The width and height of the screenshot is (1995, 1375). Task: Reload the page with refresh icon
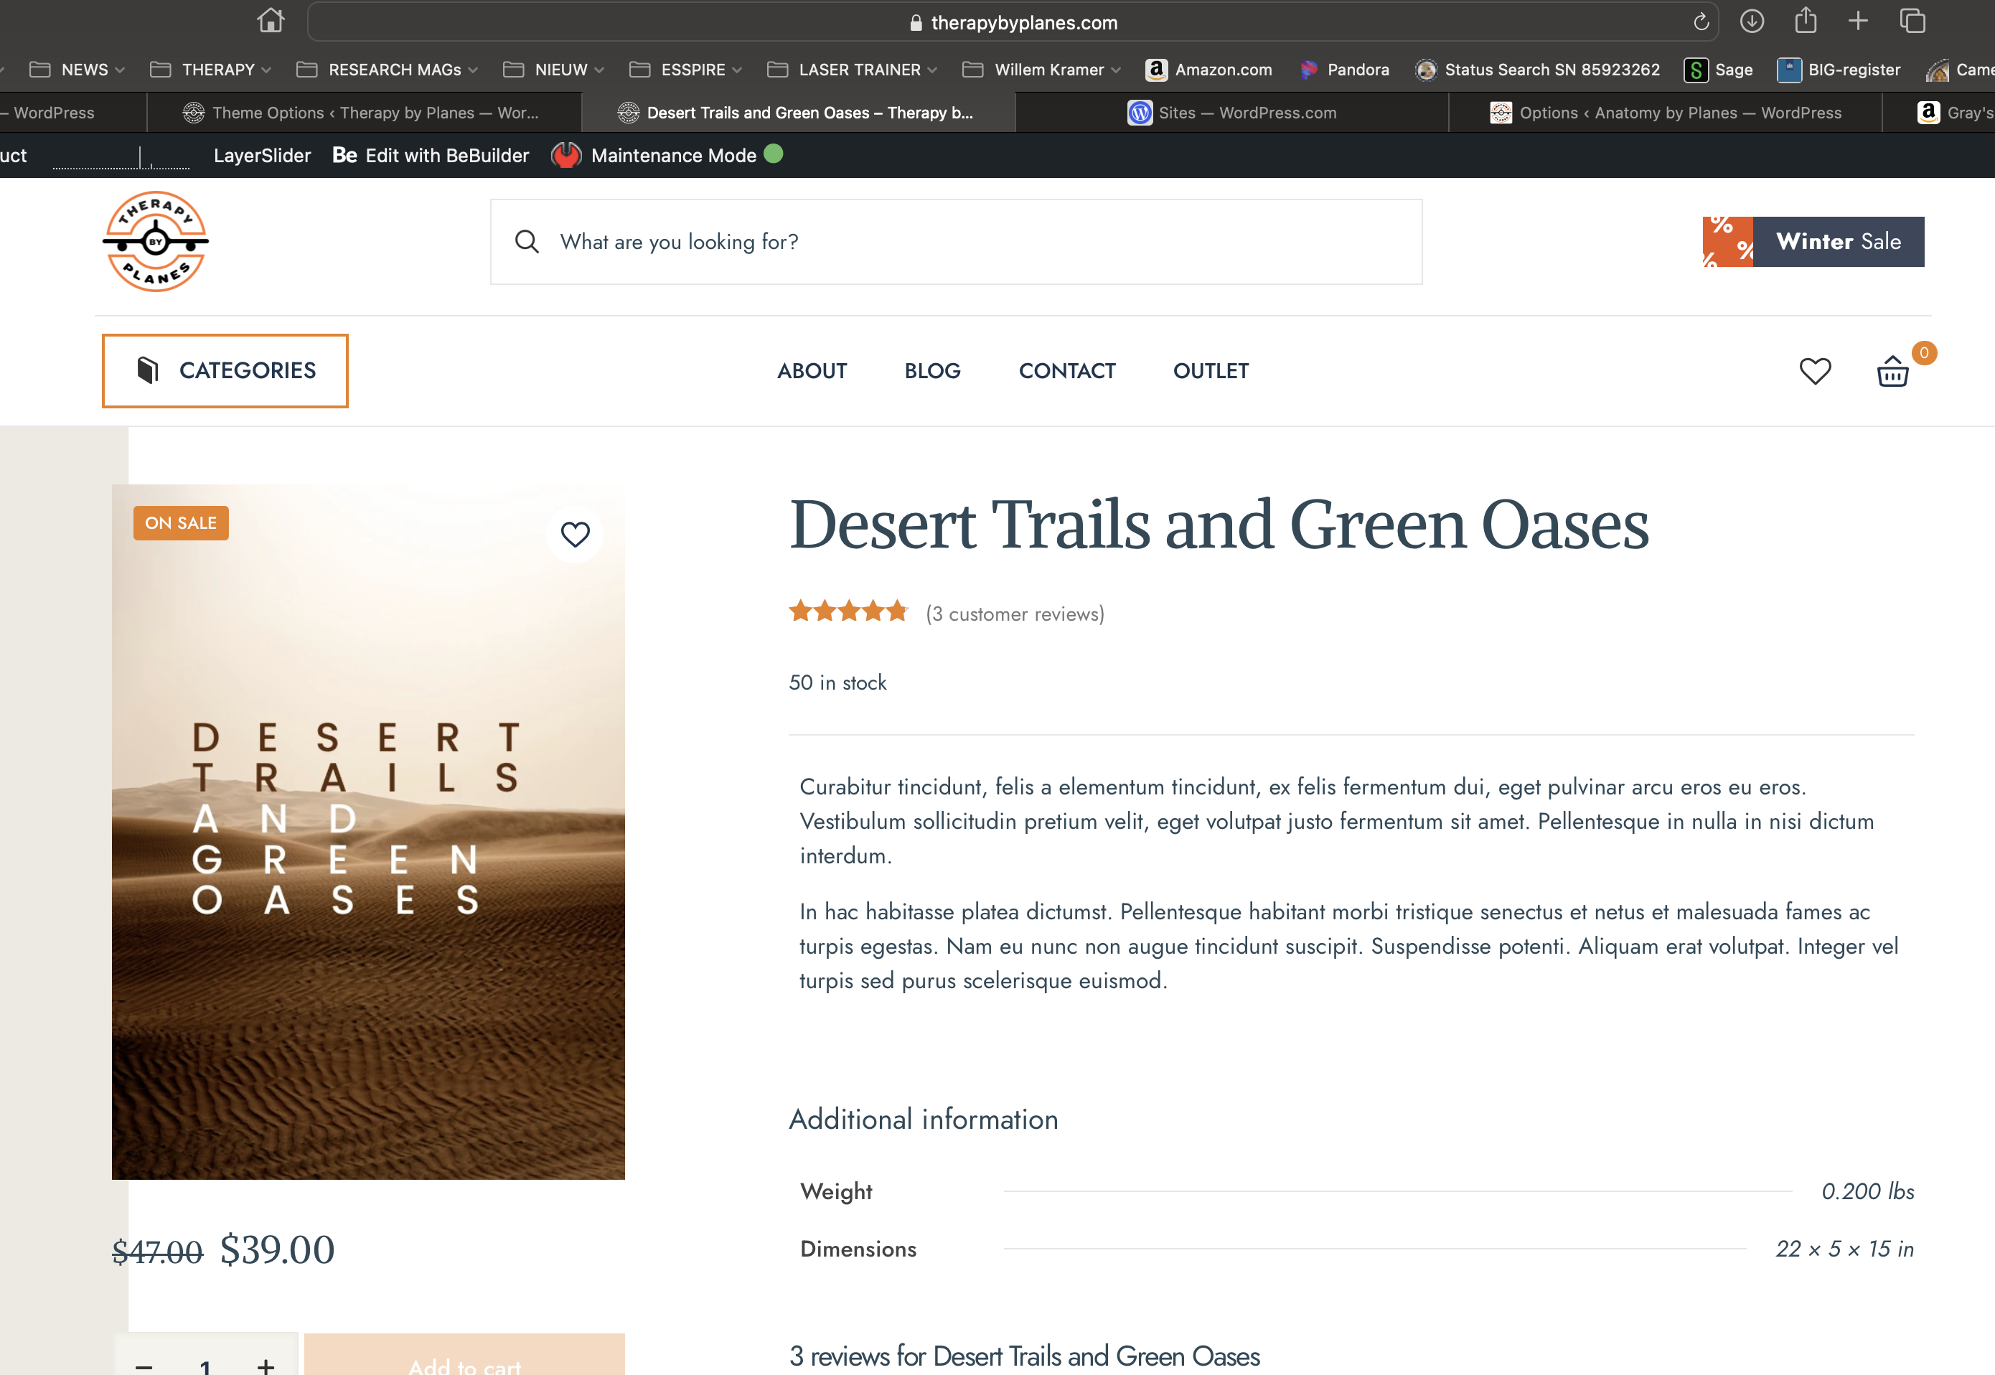click(x=1700, y=22)
